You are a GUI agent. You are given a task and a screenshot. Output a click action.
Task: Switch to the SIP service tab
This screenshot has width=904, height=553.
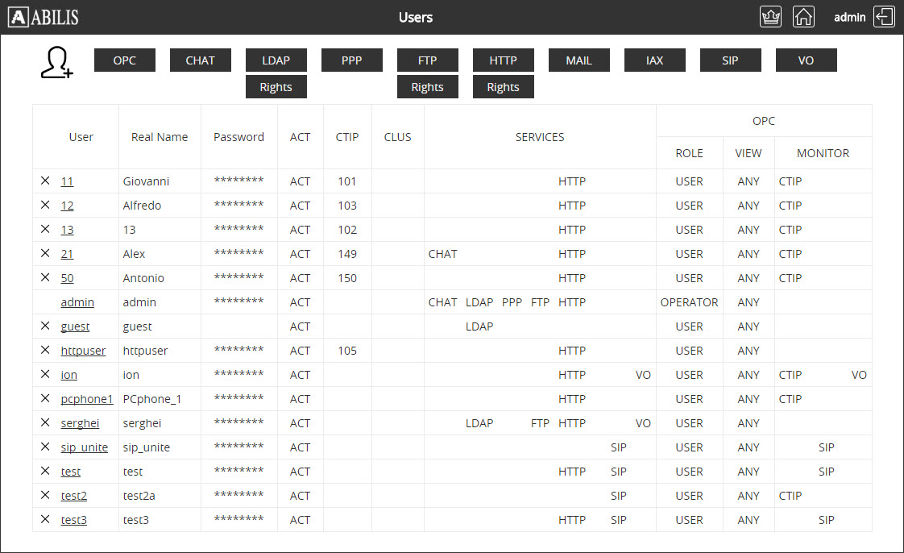731,60
